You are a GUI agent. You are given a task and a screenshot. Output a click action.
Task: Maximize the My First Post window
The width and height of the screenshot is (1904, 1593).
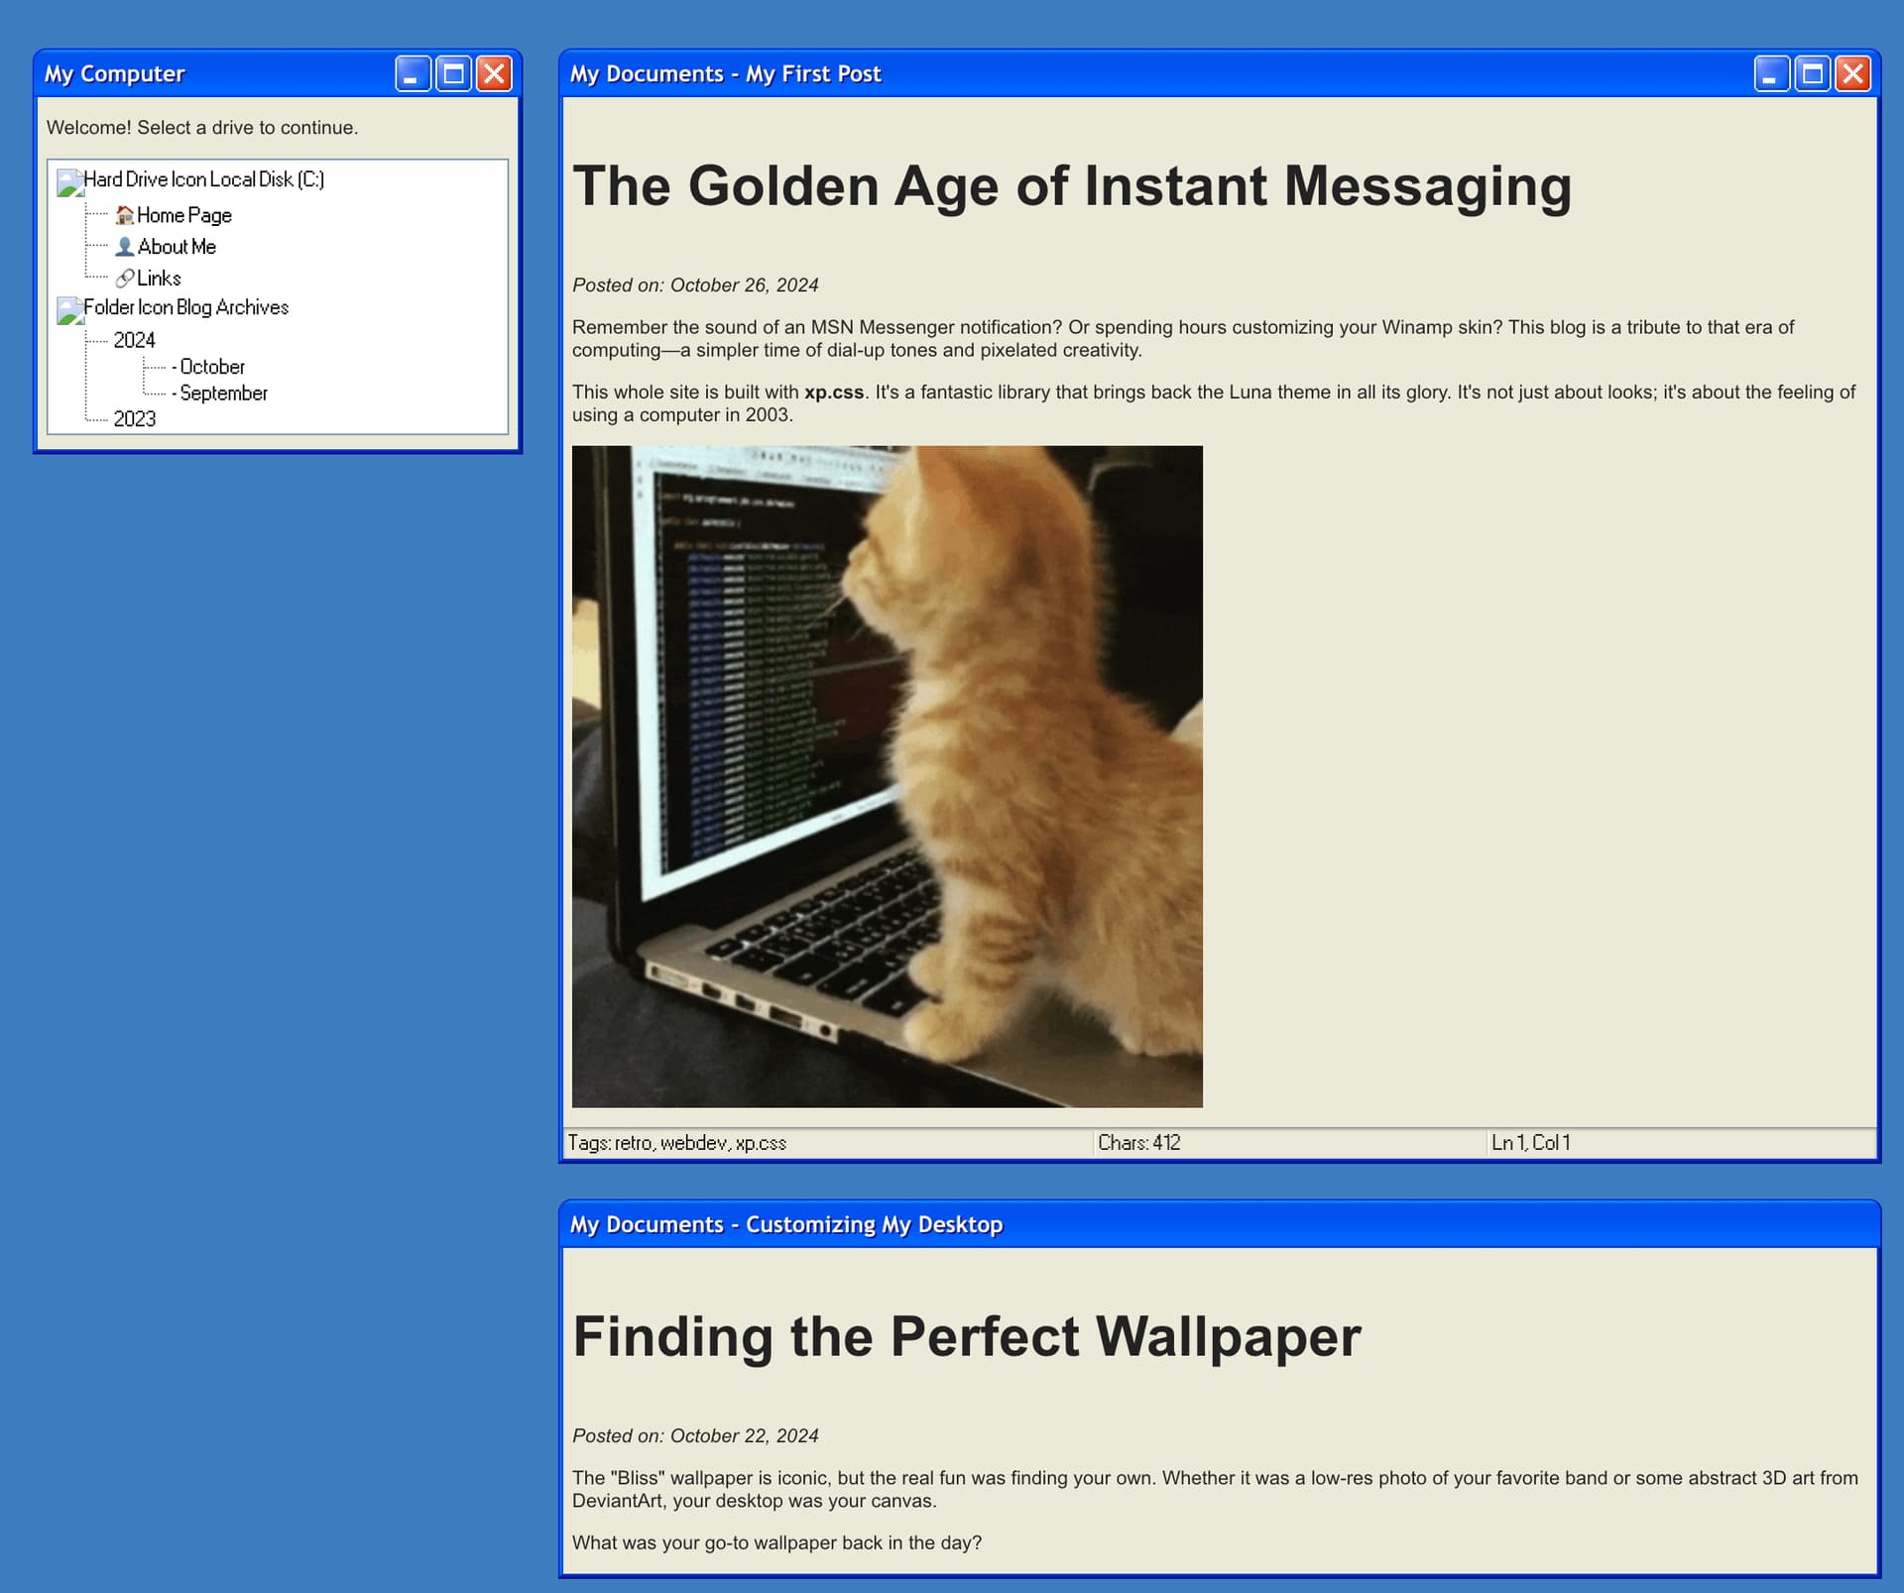tap(1812, 73)
